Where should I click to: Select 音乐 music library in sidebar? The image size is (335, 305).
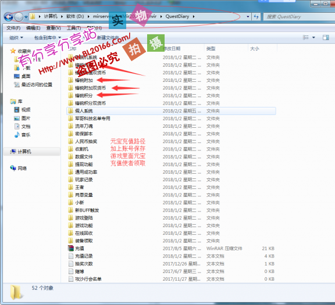[26, 135]
